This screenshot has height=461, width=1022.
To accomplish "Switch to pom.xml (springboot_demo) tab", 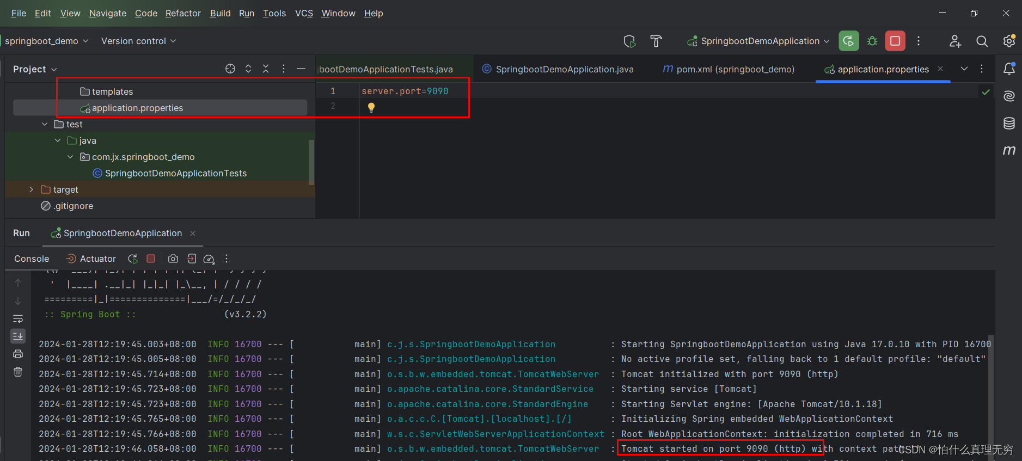I will pyautogui.click(x=729, y=69).
